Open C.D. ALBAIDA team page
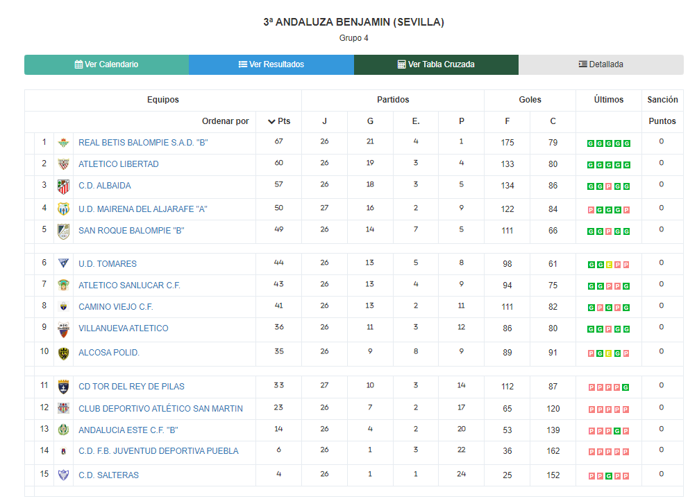The height and width of the screenshot is (501, 697). [105, 186]
